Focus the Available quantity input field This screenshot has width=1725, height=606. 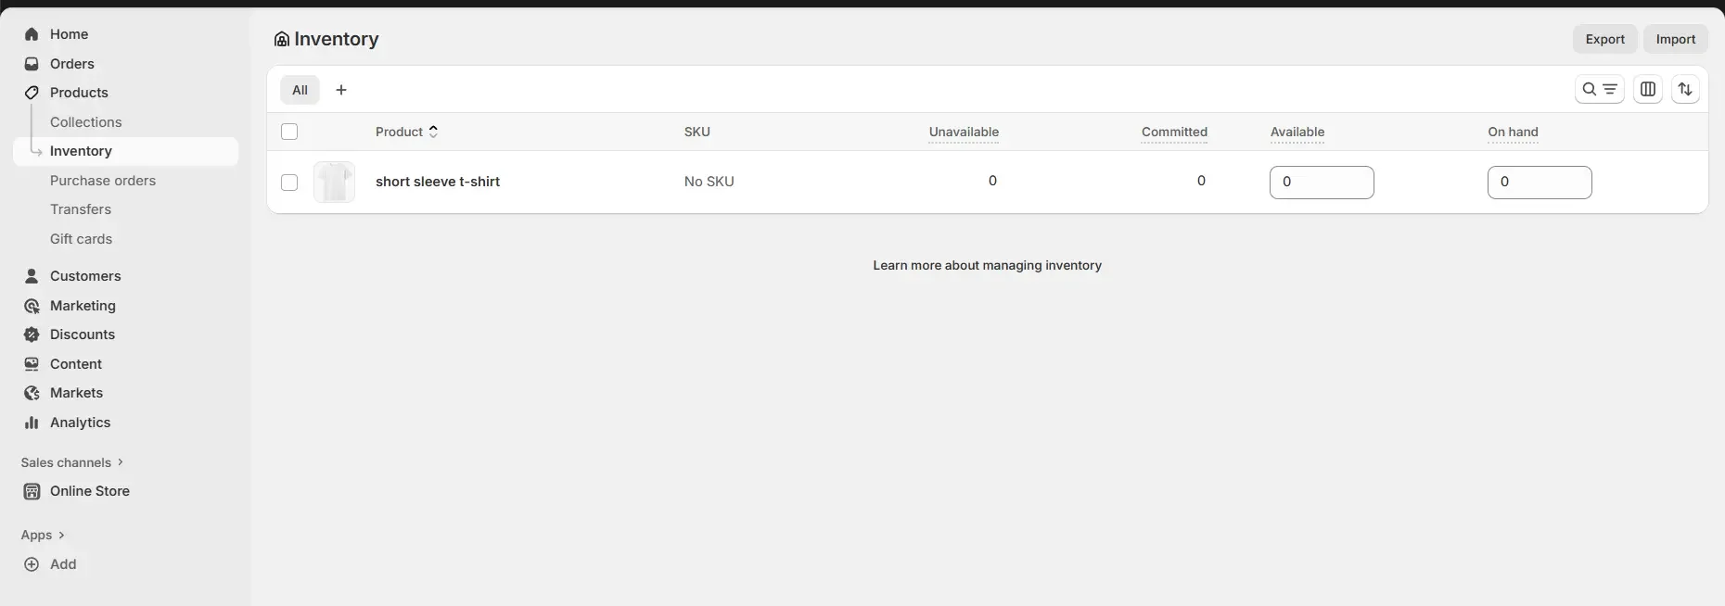coord(1322,183)
